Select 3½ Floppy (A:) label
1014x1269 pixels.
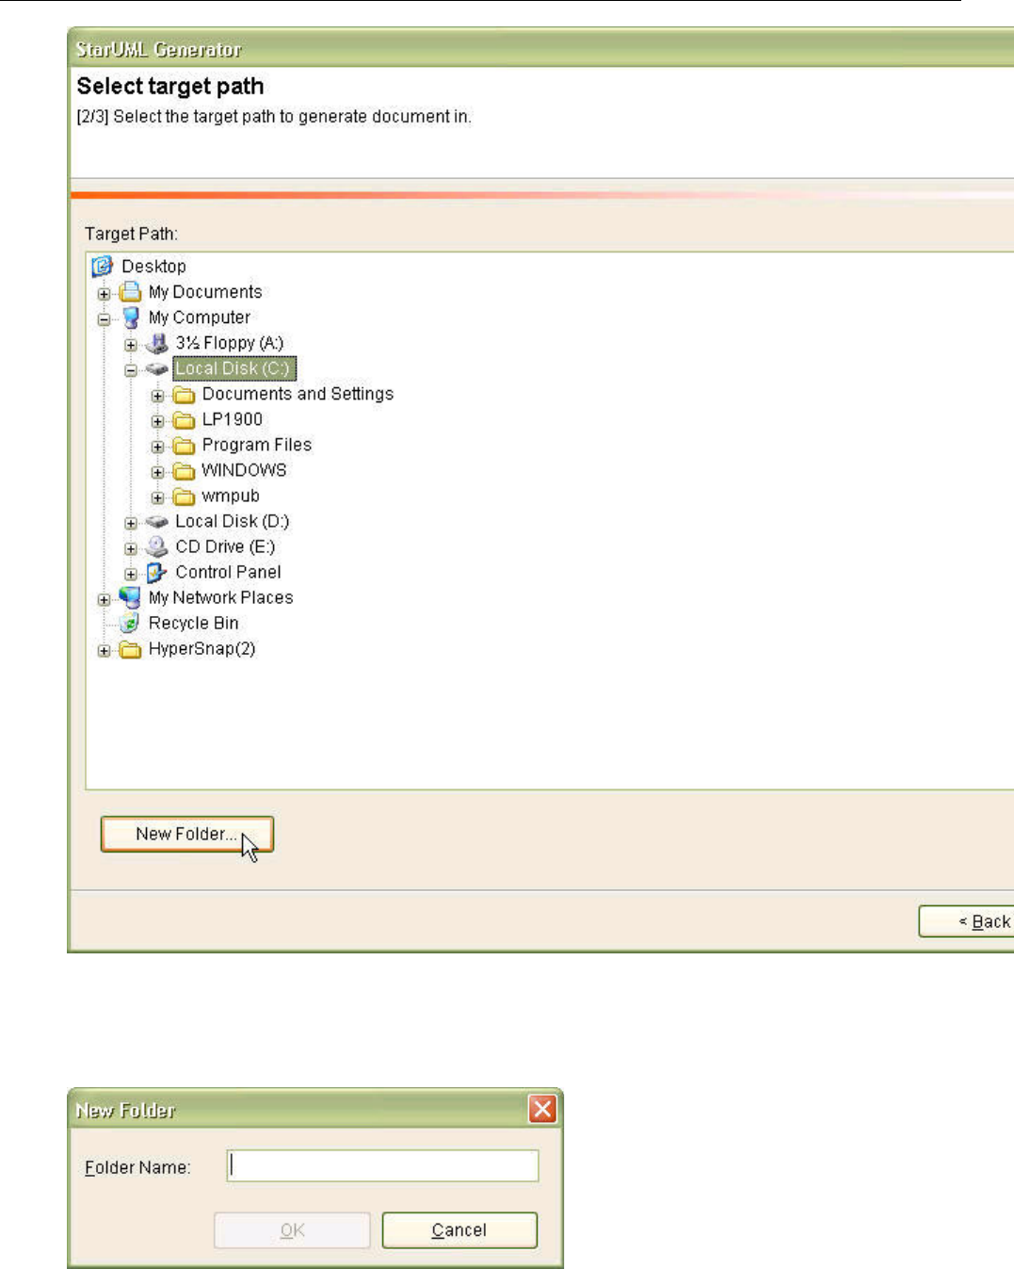tap(230, 343)
